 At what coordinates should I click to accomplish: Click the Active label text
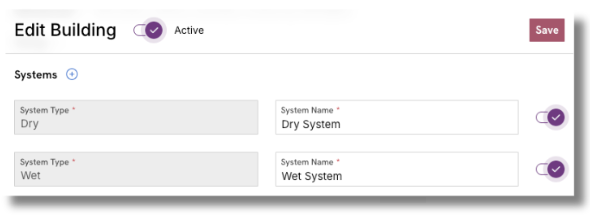coord(189,30)
